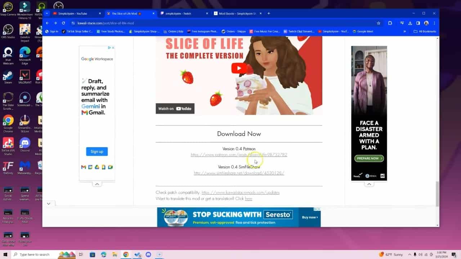Select OBS Studio desktop icon
The width and height of the screenshot is (461, 259).
click(x=8, y=32)
